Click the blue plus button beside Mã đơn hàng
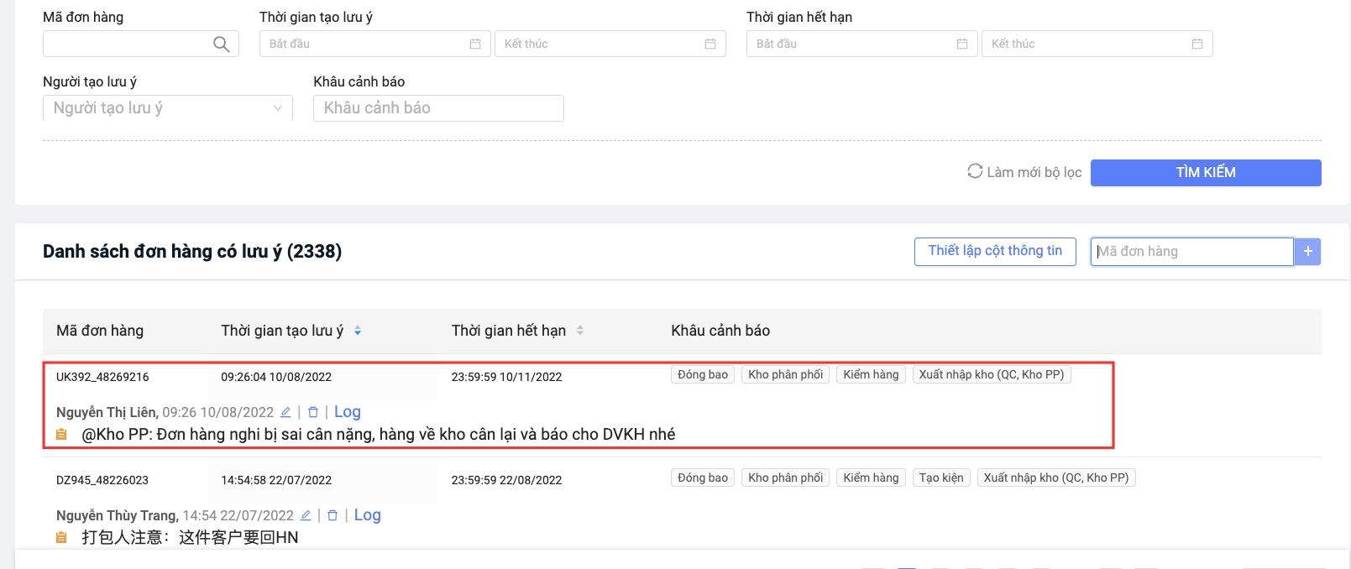 point(1307,252)
